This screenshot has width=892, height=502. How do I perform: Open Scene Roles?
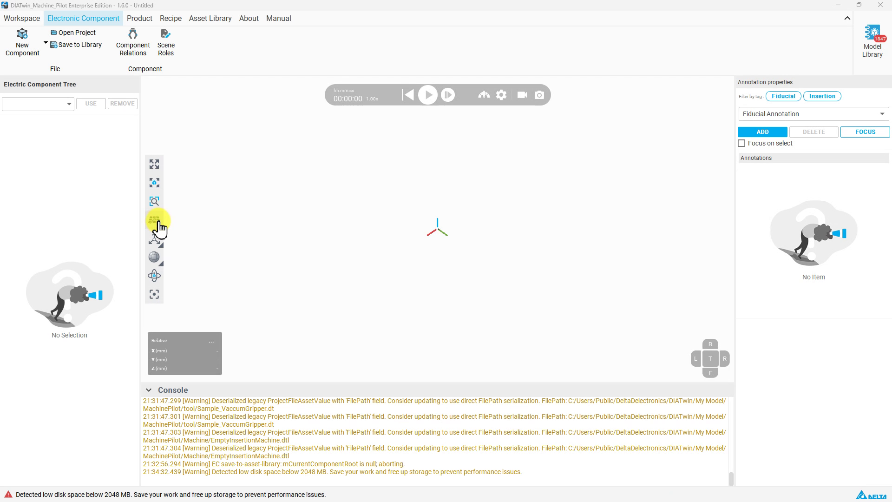(166, 42)
